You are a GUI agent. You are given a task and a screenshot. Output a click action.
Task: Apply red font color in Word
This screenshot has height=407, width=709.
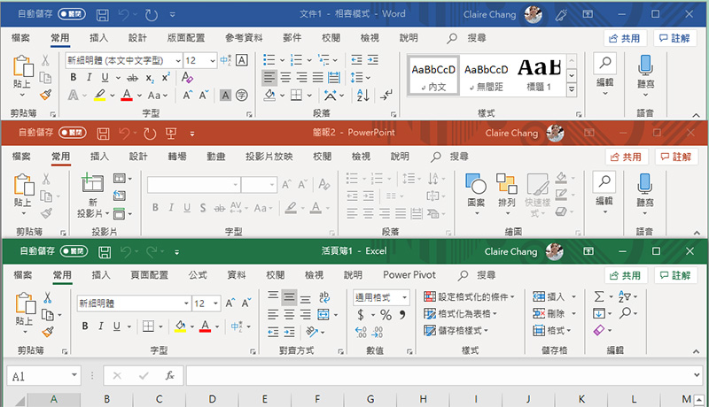click(127, 96)
